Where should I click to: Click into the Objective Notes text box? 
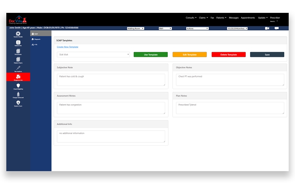[230, 79]
